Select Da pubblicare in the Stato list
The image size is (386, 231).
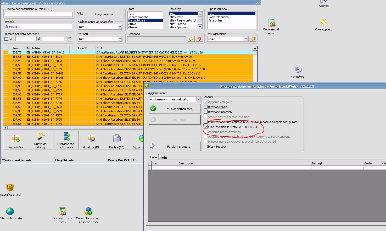[145, 20]
